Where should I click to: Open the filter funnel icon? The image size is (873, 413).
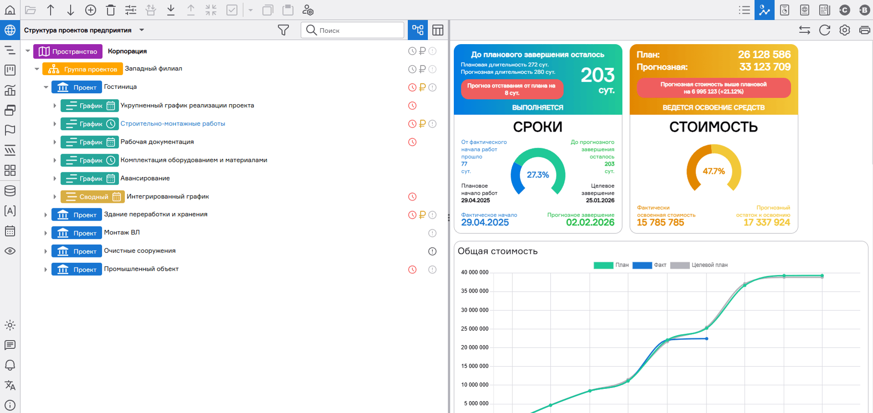[x=283, y=30]
